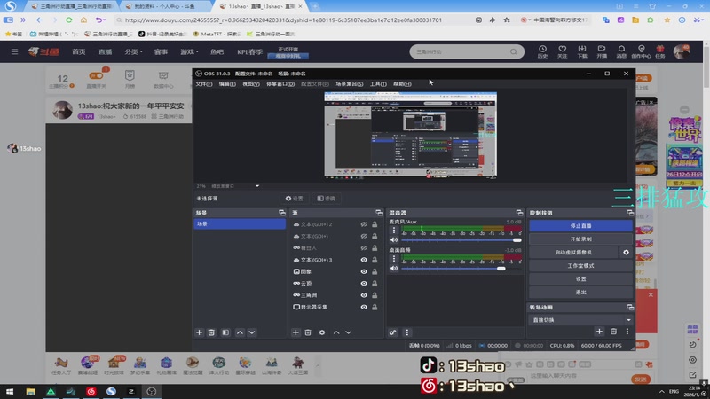
Task: Remove selected source with trash icon
Action: 307,332
